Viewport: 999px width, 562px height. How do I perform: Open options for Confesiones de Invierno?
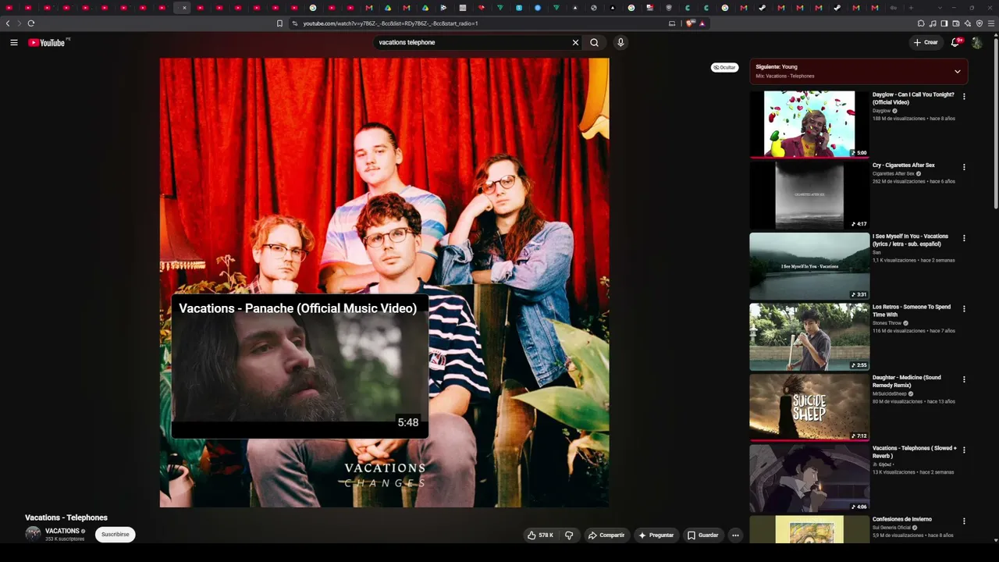coord(964,521)
